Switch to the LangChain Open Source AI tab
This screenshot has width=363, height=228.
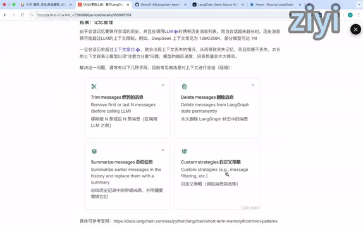coord(218,4)
